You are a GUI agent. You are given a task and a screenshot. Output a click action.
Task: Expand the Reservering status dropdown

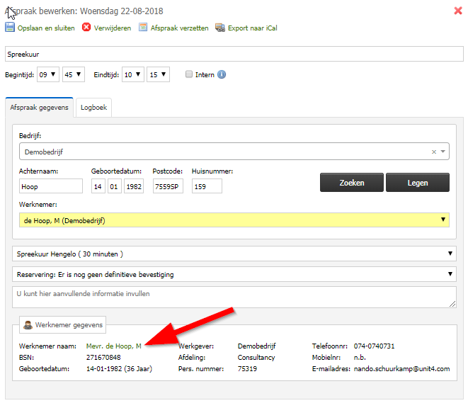(234, 274)
